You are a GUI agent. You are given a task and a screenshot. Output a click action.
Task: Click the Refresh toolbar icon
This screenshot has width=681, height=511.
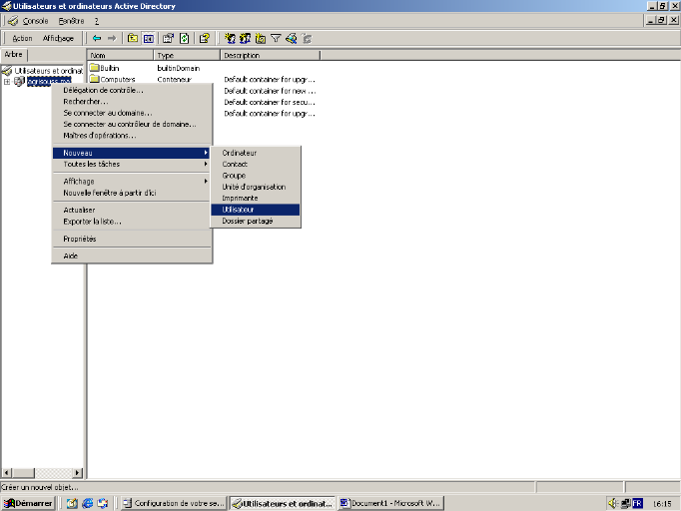pyautogui.click(x=184, y=38)
